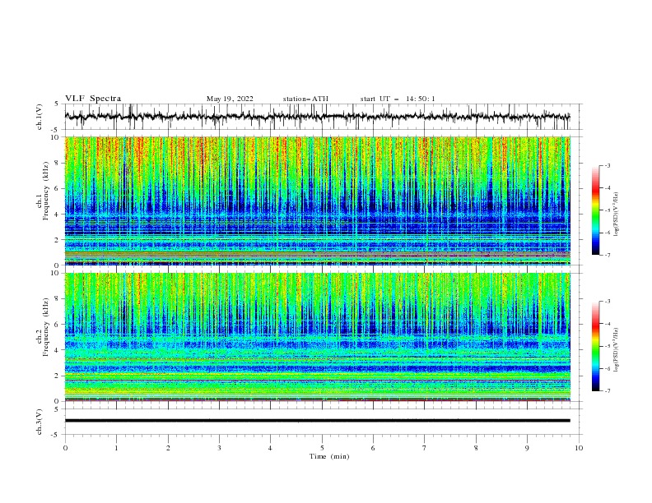
Task: Click the 6 kHz tick on ch.2 frequency axis
Action: point(58,325)
